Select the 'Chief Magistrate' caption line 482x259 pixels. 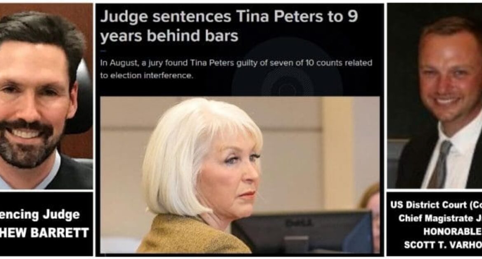pyautogui.click(x=440, y=218)
